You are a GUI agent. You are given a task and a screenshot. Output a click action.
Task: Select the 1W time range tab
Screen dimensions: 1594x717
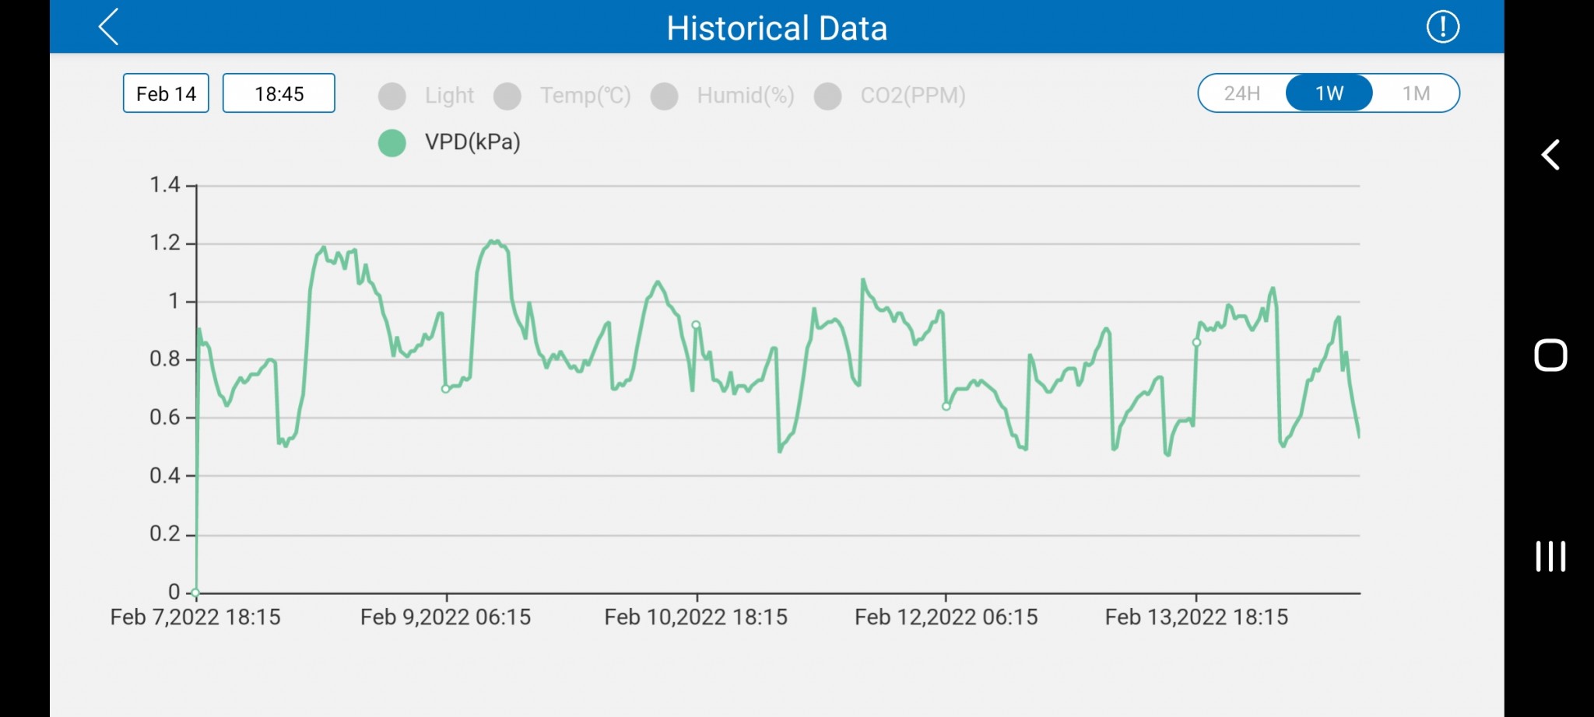pyautogui.click(x=1329, y=93)
